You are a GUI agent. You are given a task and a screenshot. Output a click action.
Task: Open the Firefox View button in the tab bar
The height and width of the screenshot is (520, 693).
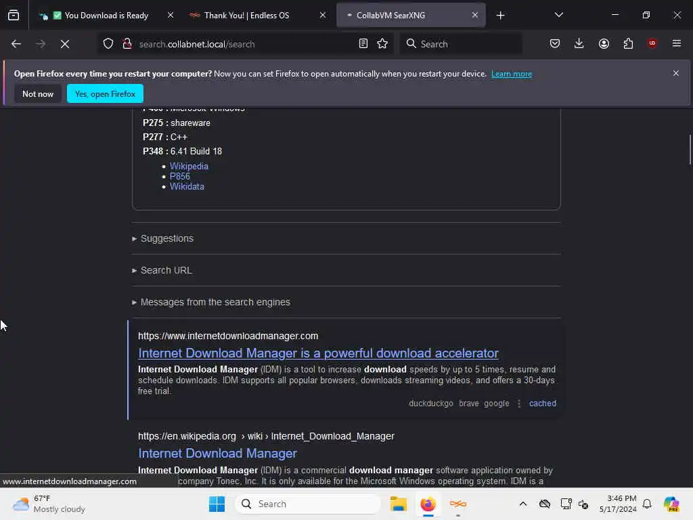pos(14,16)
